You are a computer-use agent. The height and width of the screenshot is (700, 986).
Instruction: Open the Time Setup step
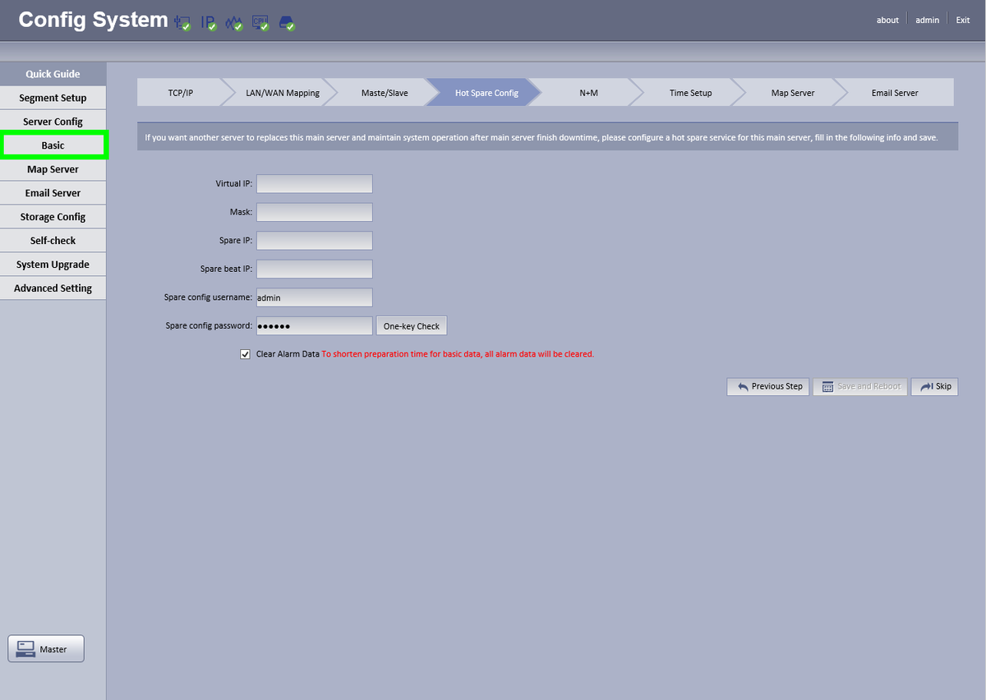click(690, 93)
